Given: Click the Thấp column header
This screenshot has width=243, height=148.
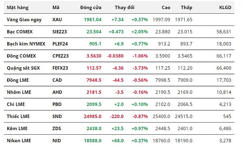Looking at the screenshot, I should (x=186, y=8).
